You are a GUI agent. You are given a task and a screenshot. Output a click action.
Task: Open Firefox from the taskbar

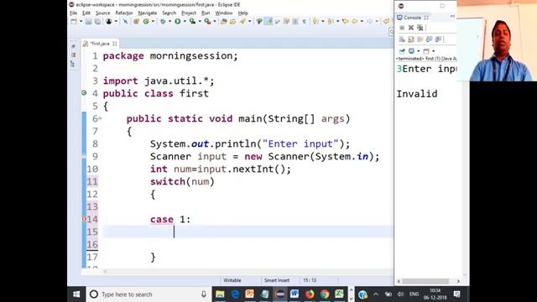click(310, 294)
